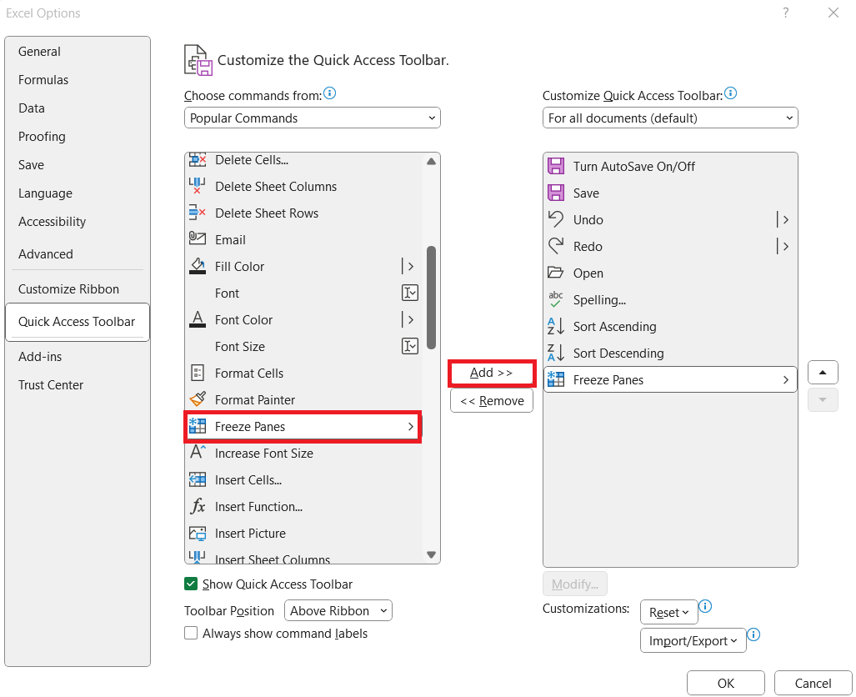This screenshot has width=856, height=697.
Task: Click the commands list scroll-up arrow
Action: (431, 161)
